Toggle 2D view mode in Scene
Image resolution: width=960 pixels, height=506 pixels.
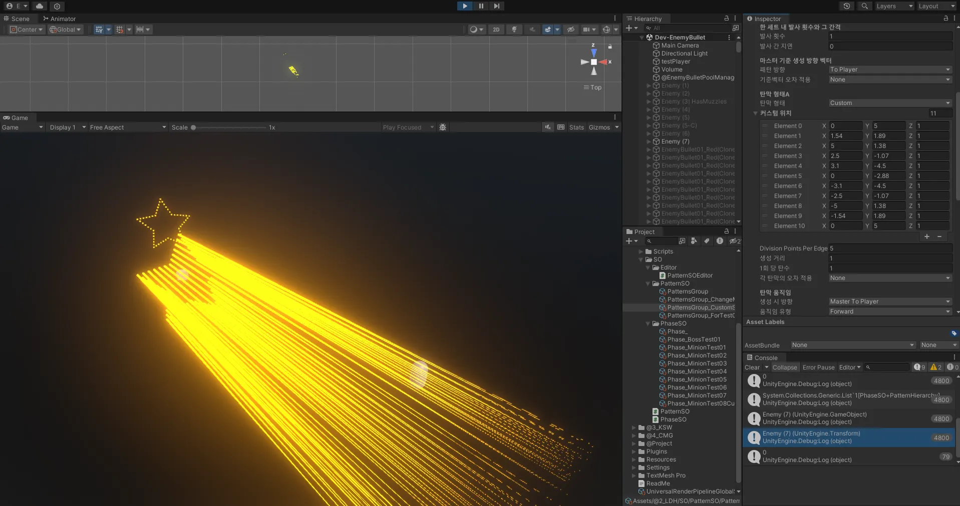click(496, 29)
